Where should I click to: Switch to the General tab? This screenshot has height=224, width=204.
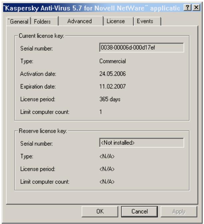19,21
